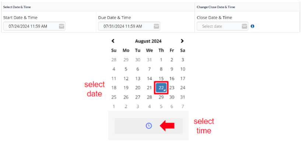Select August 27 in the calendar
The image size is (301, 143).
tap(138, 97)
